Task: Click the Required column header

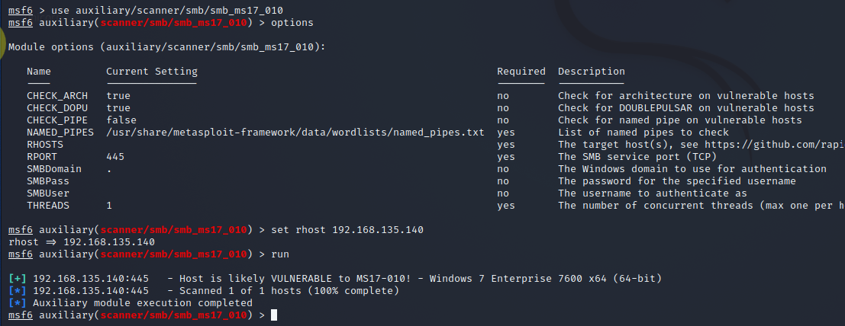Action: pyautogui.click(x=521, y=72)
